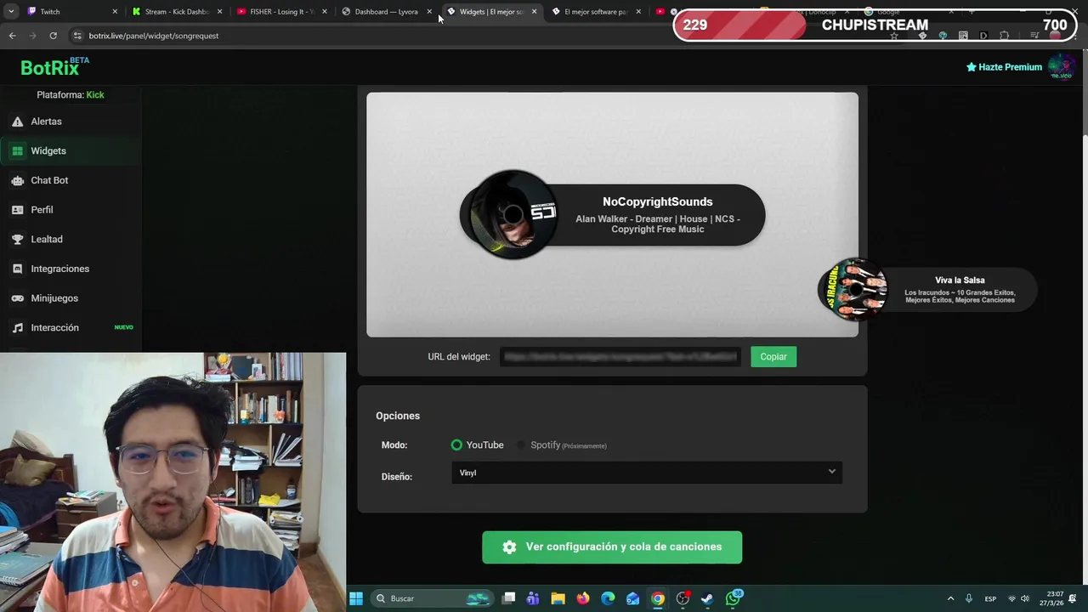The width and height of the screenshot is (1088, 612).
Task: Open the Diseño Vinyl dropdown
Action: (x=647, y=473)
